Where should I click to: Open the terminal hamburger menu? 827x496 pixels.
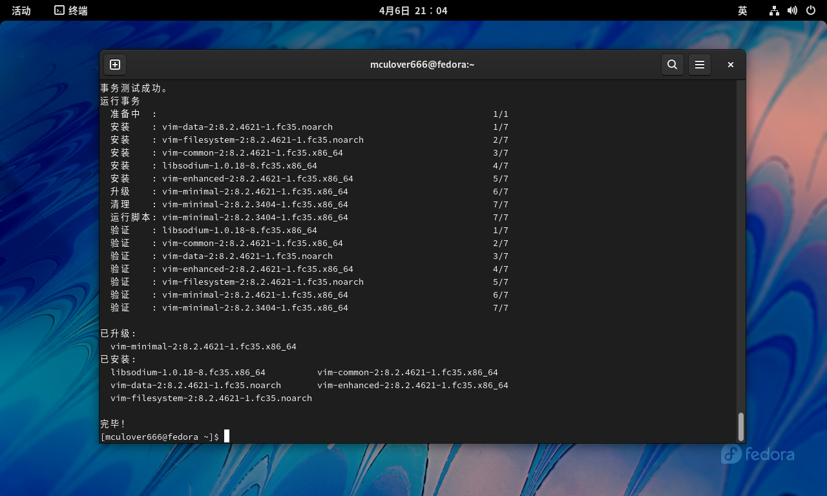pyautogui.click(x=700, y=65)
